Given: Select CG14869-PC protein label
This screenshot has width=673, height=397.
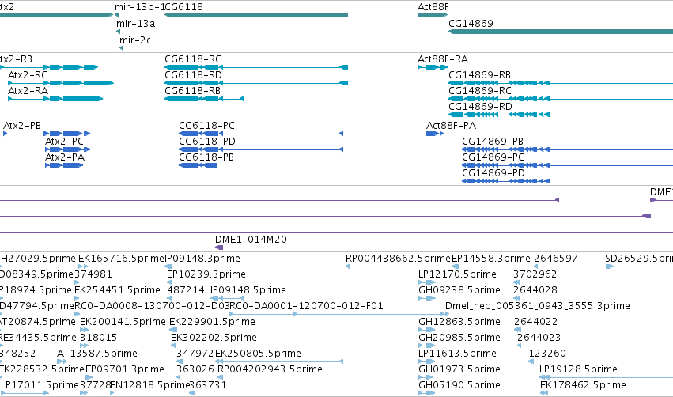Looking at the screenshot, I should 493,157.
